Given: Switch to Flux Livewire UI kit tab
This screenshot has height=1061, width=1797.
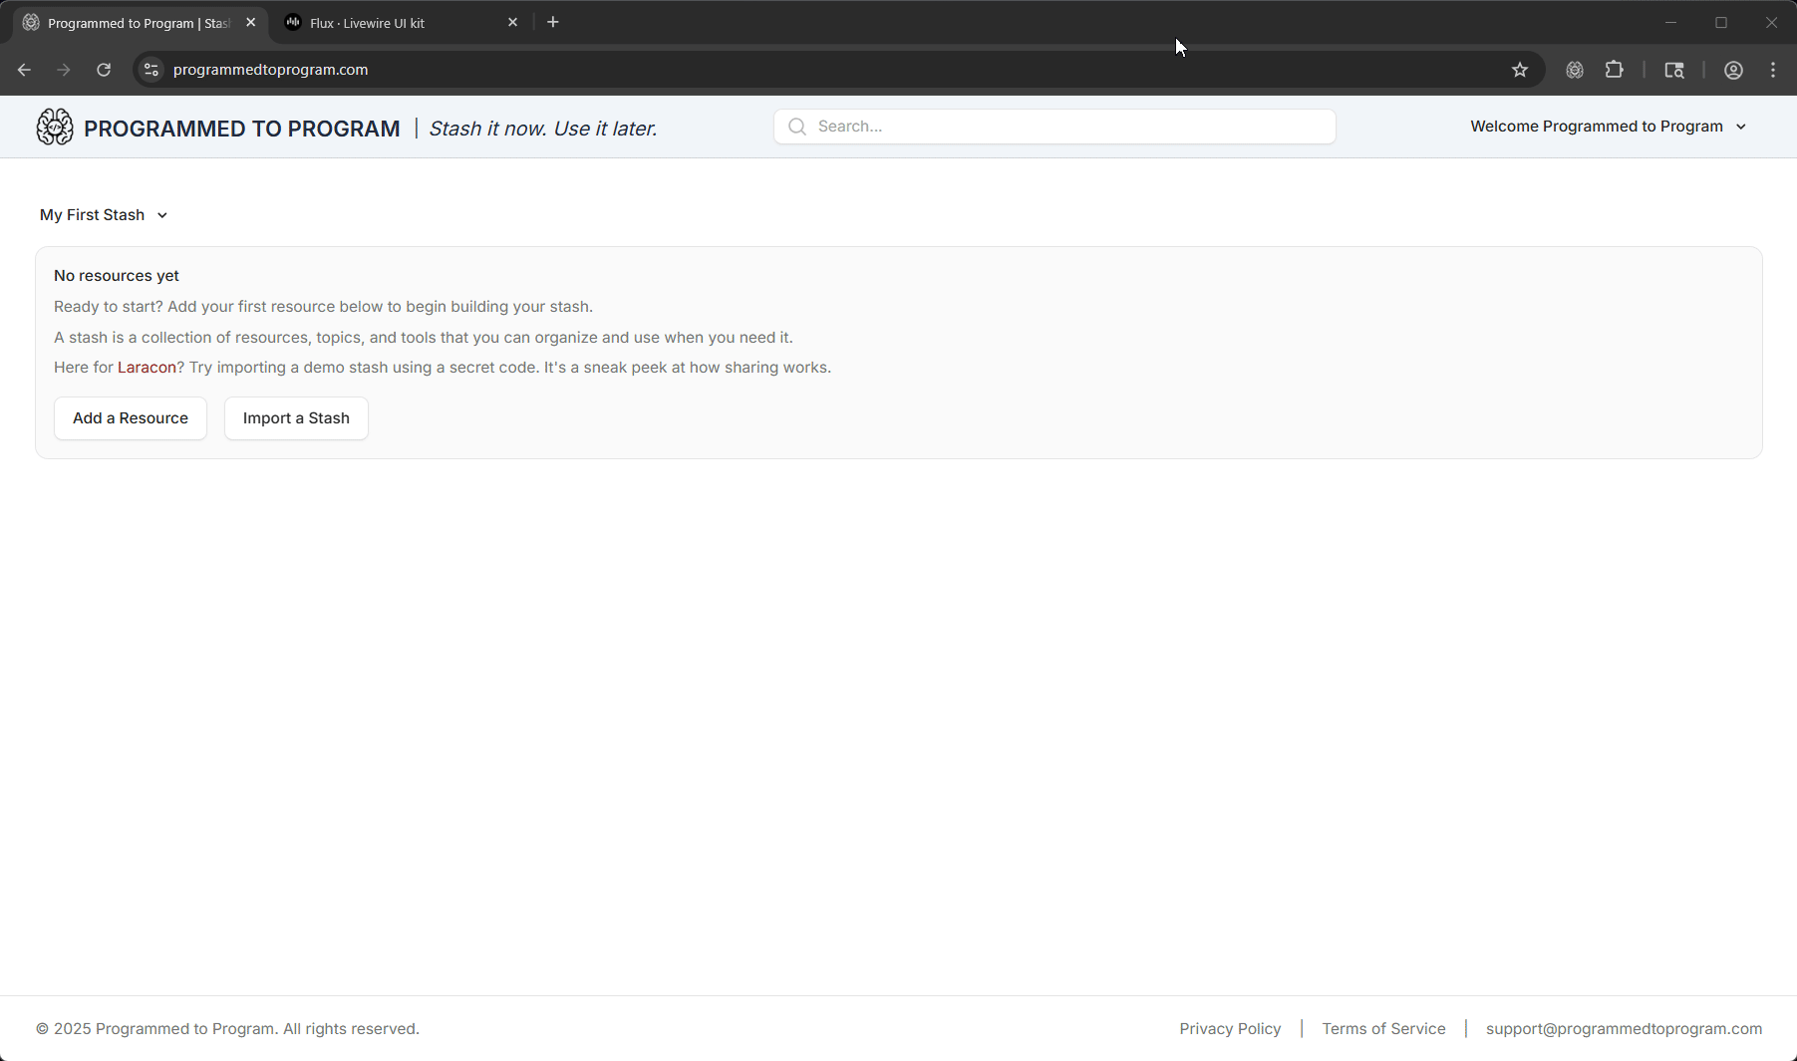Looking at the screenshot, I should click(x=399, y=23).
